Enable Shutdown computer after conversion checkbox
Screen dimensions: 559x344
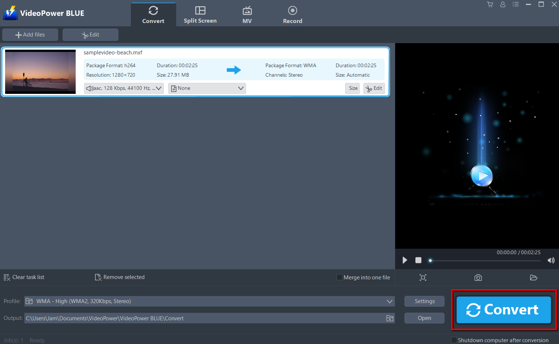(x=454, y=340)
